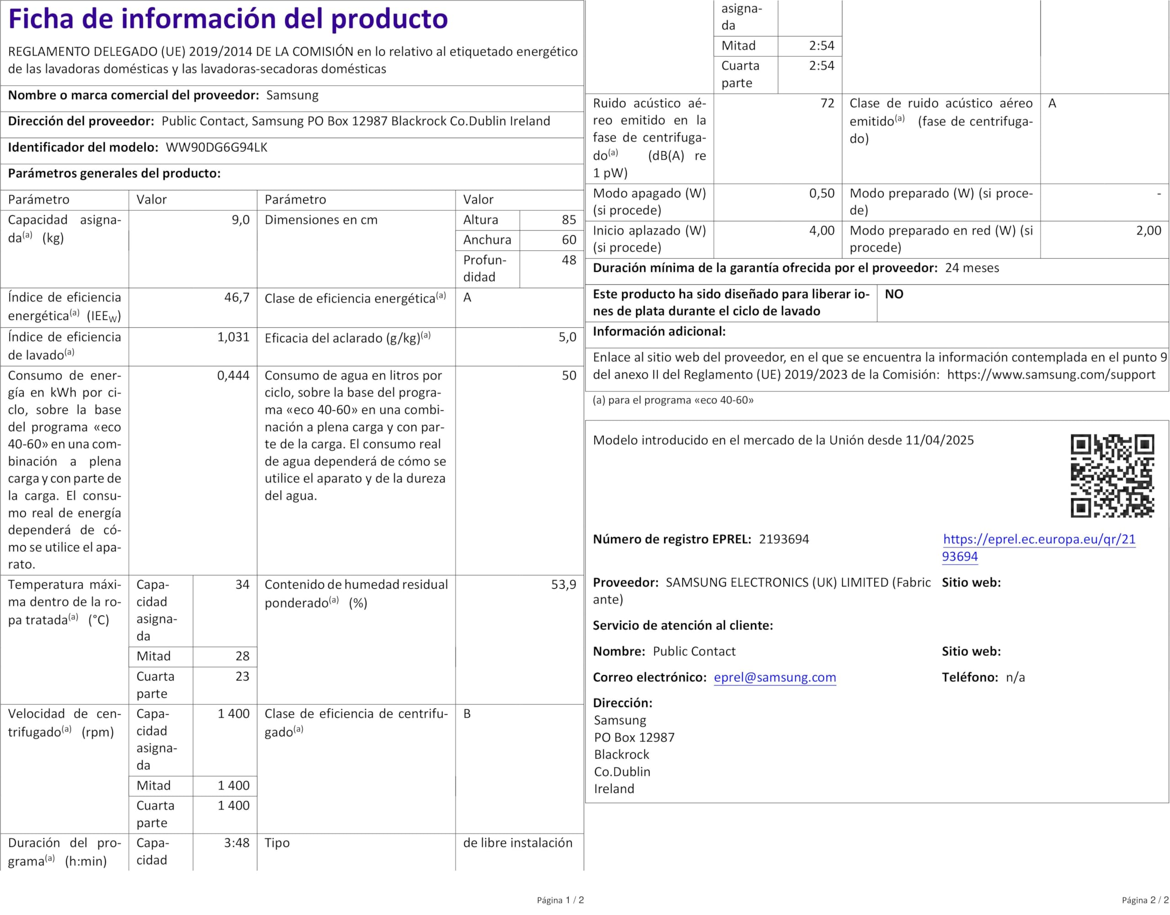
Task: Click 'Teléfono: n/a' entry
Action: [x=984, y=677]
